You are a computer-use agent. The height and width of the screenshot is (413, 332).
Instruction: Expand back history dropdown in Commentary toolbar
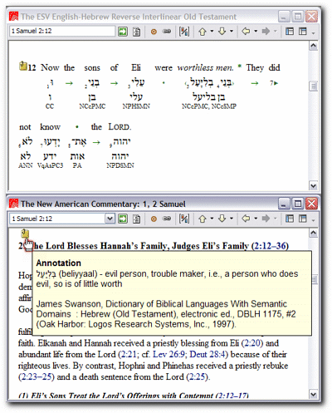coord(256,219)
